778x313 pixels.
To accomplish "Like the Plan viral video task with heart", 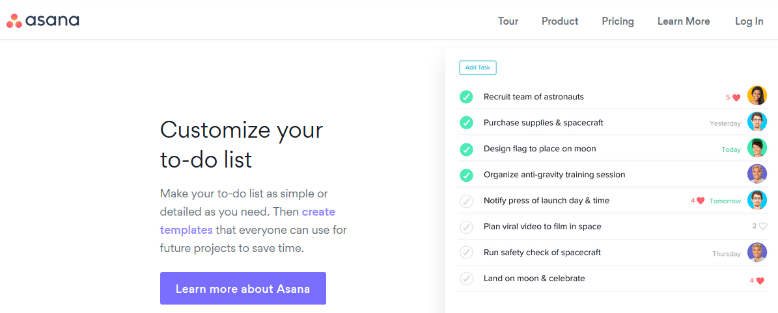I will coord(763,227).
